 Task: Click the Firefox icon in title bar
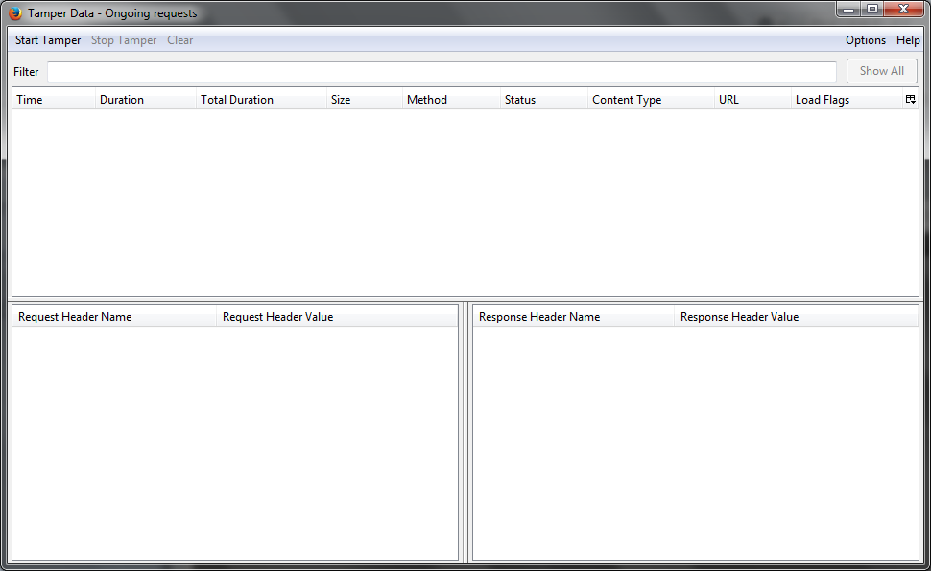(15, 13)
